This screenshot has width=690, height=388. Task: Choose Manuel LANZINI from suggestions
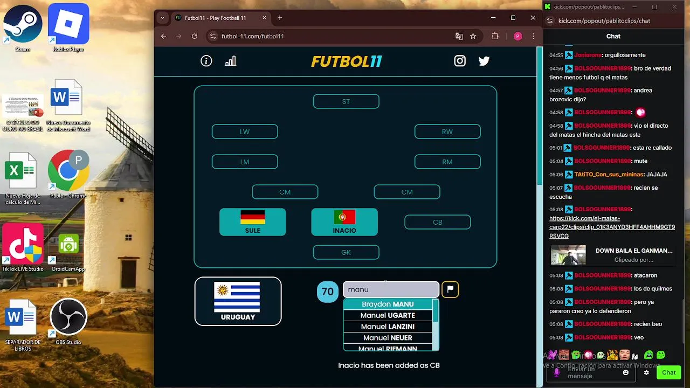click(x=388, y=327)
